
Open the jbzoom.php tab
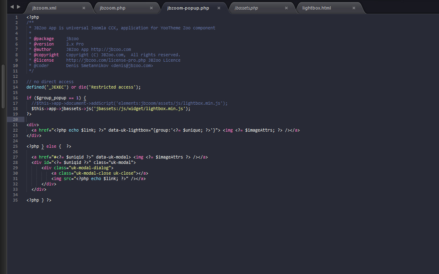[112, 8]
